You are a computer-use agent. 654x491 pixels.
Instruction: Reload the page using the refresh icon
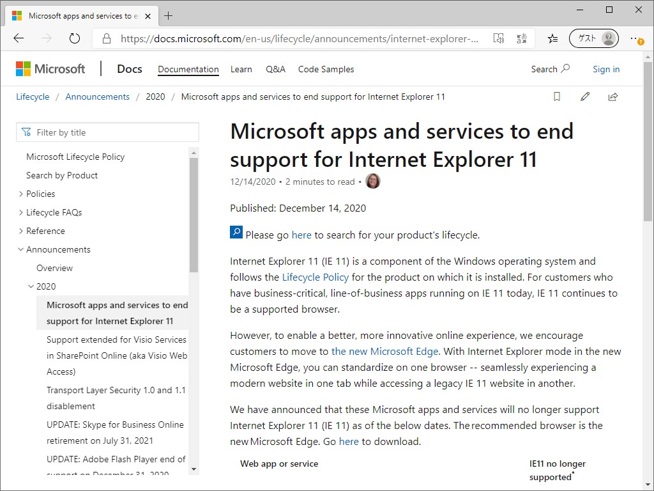pos(74,38)
